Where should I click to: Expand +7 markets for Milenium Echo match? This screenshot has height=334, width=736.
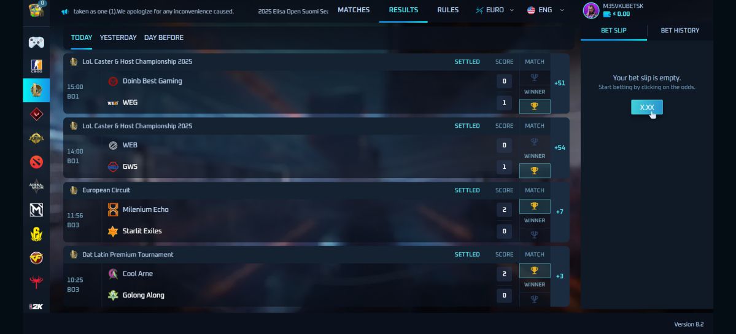pos(559,212)
